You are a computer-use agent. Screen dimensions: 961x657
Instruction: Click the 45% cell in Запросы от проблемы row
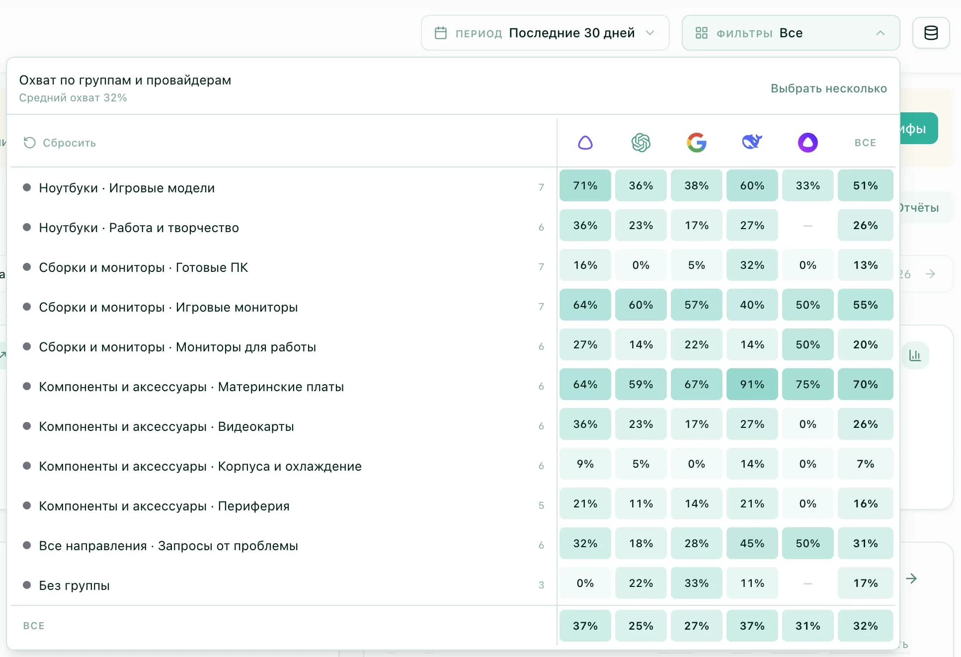coord(752,543)
